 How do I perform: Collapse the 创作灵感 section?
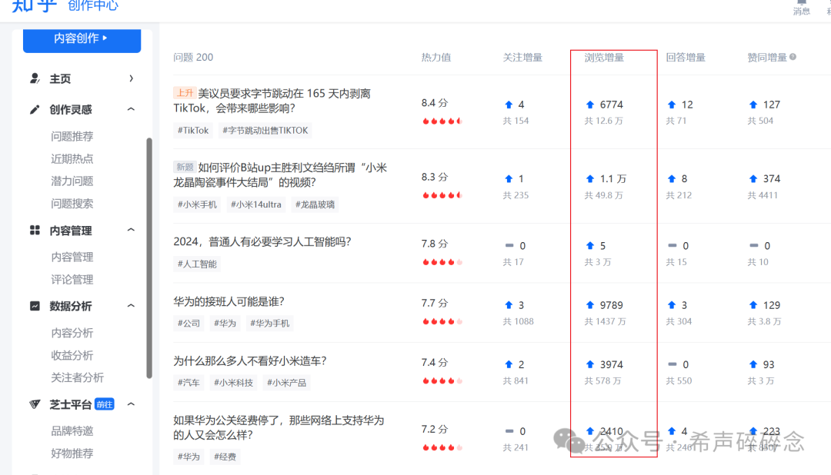(132, 109)
